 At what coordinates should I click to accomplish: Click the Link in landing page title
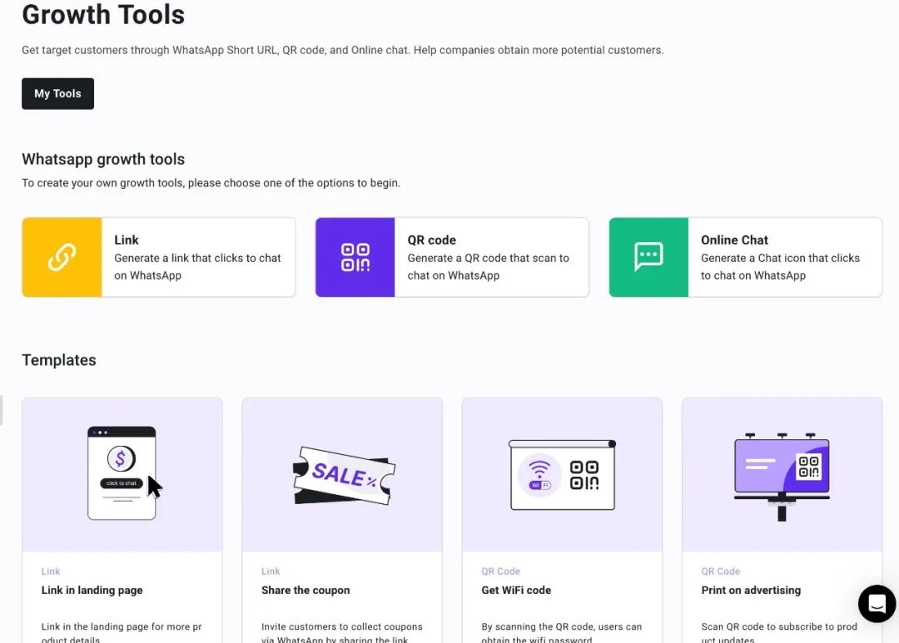pos(92,591)
